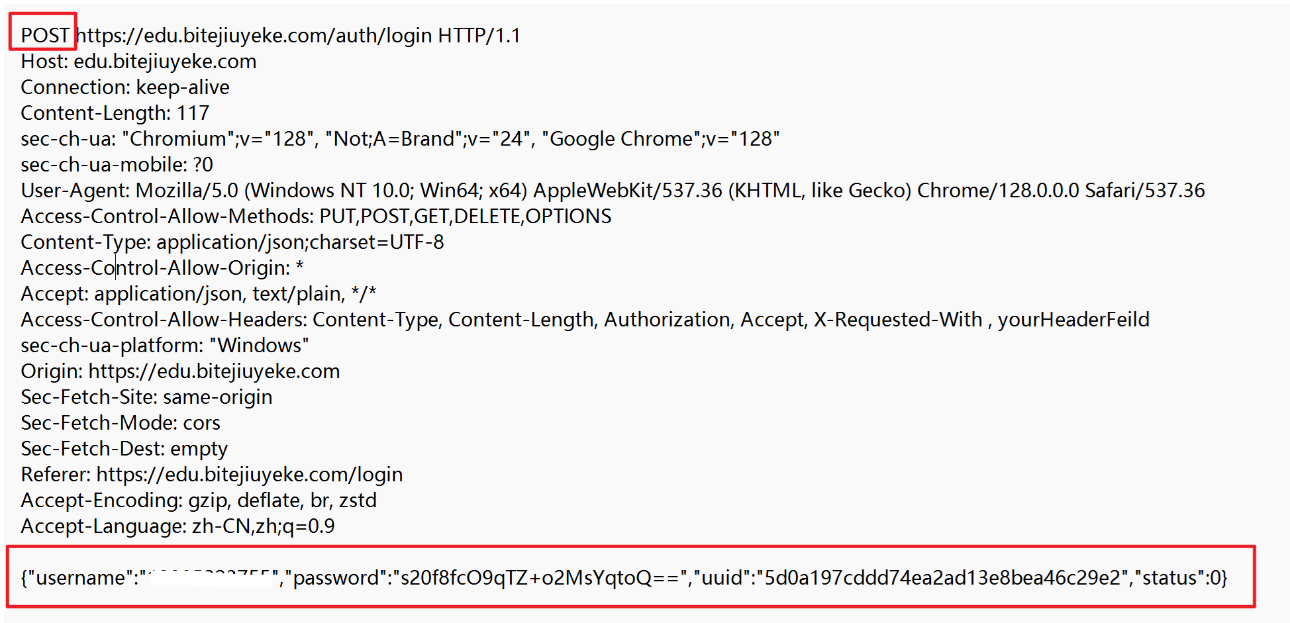The image size is (1290, 623).
Task: Click the login URL in the request line
Action: (254, 35)
